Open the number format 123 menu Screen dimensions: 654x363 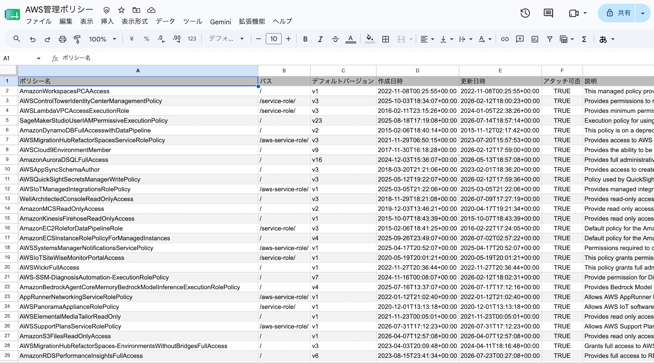(x=192, y=39)
